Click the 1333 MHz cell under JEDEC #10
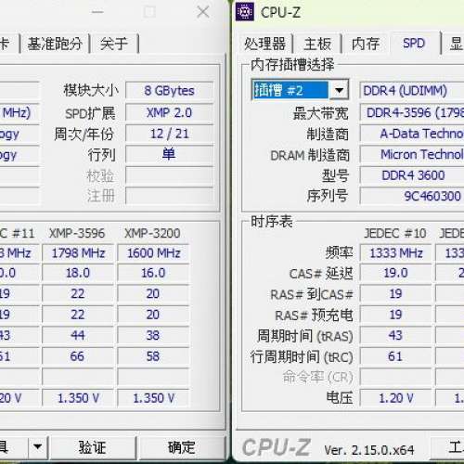The height and width of the screenshot is (464, 464). [x=396, y=253]
